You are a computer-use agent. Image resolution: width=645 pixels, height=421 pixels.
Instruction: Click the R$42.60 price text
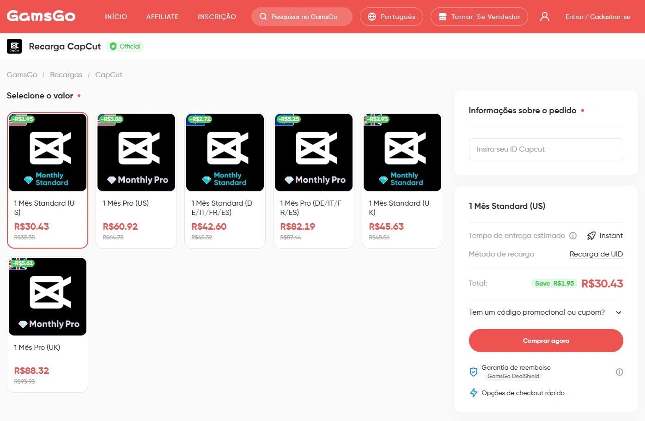point(209,226)
